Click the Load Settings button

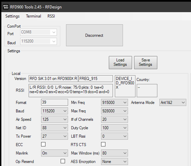[120, 62]
